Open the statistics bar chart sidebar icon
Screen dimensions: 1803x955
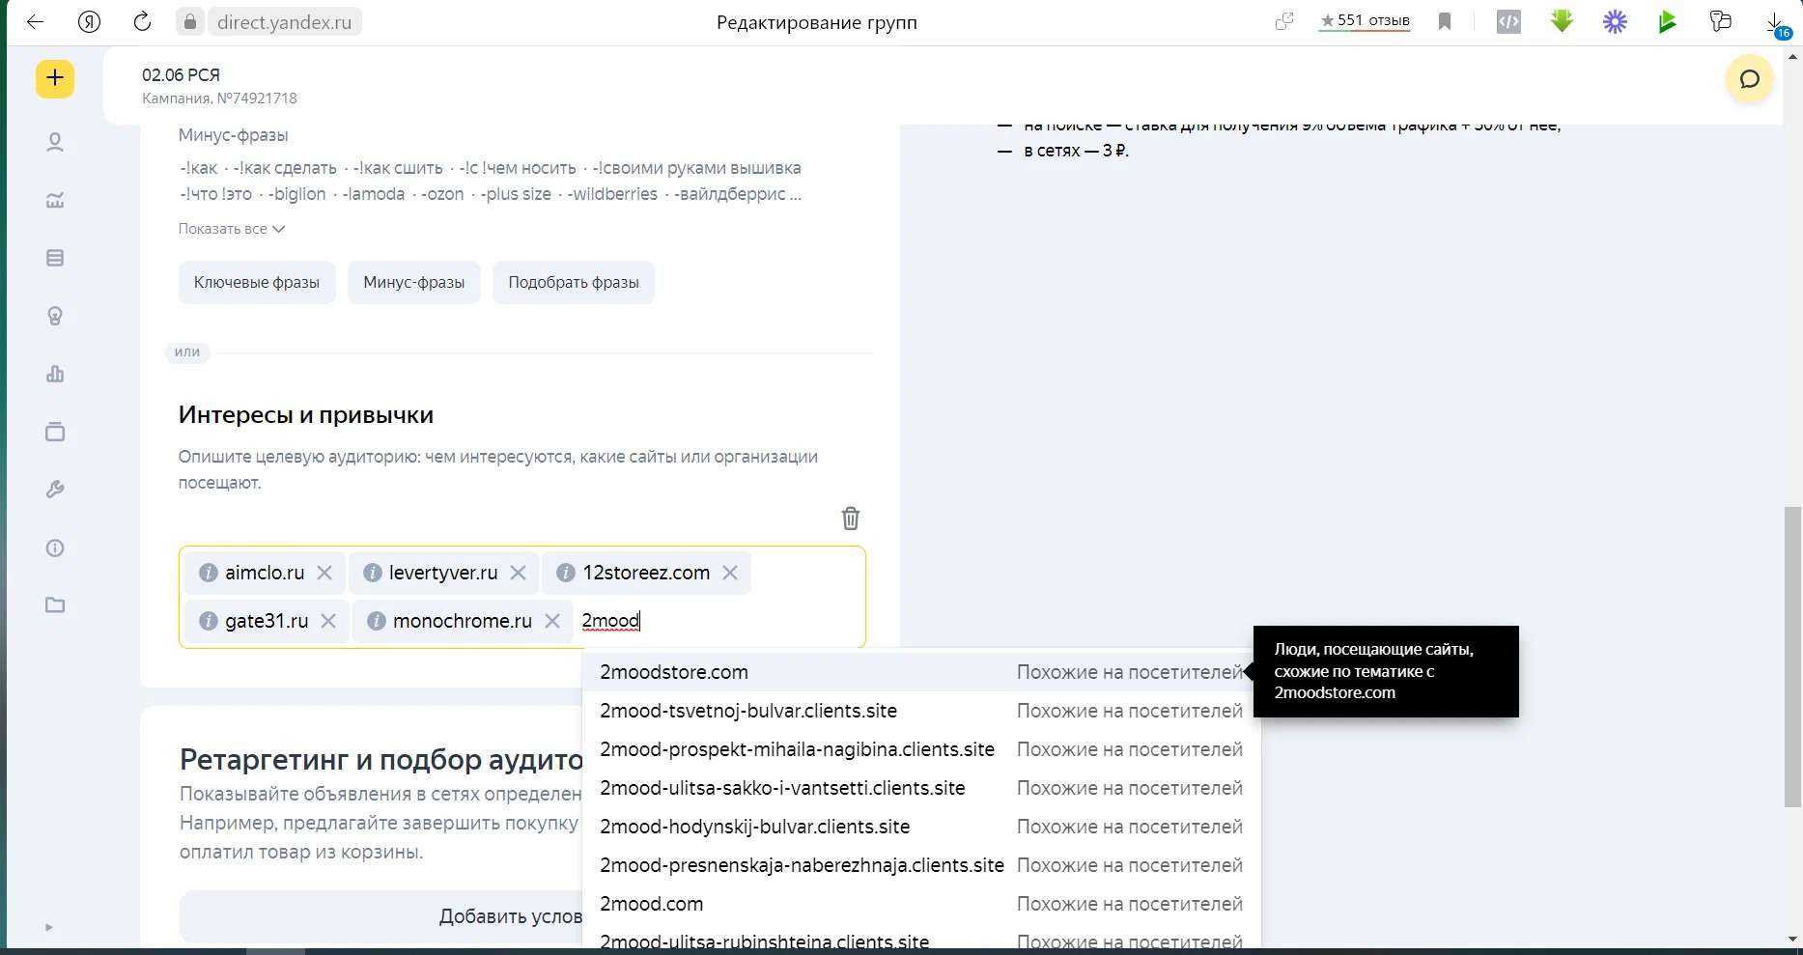[x=55, y=374]
